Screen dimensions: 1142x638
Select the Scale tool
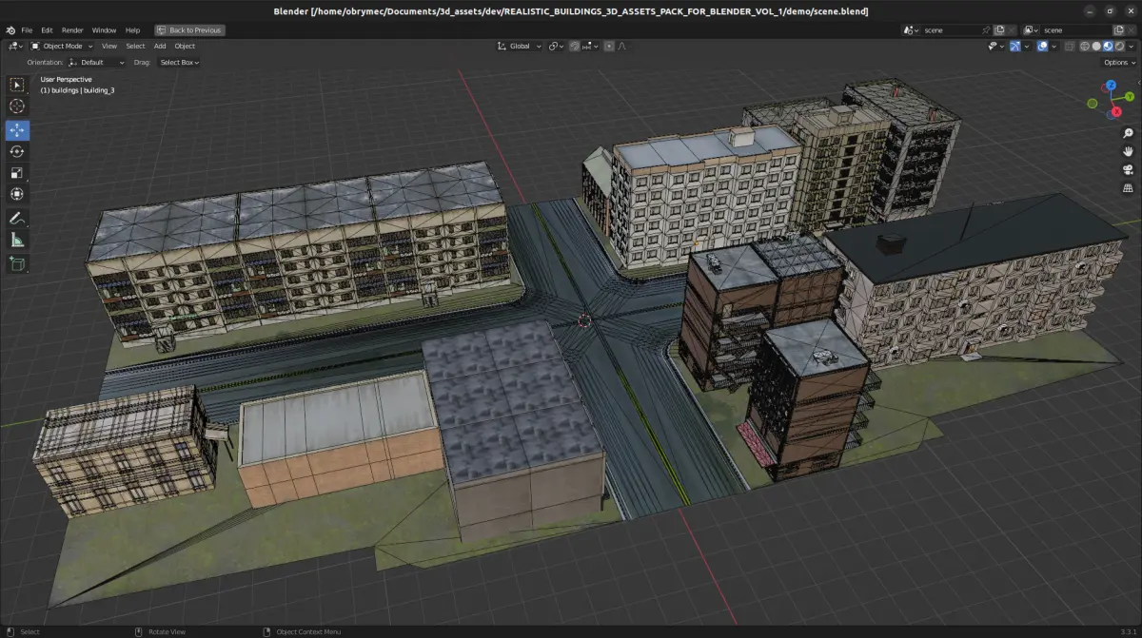[17, 173]
